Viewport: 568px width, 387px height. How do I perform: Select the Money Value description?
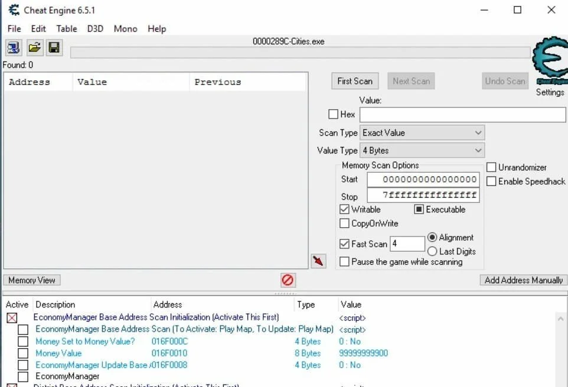click(x=58, y=353)
